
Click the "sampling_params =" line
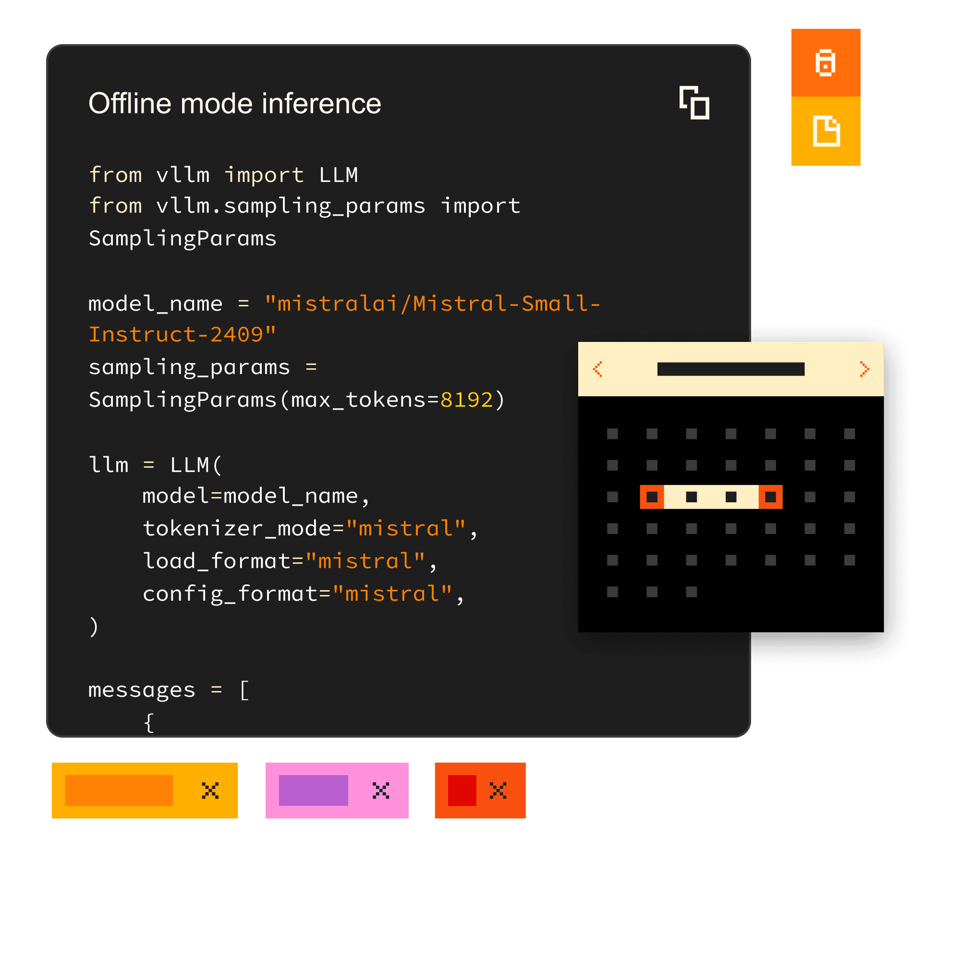[x=203, y=367]
